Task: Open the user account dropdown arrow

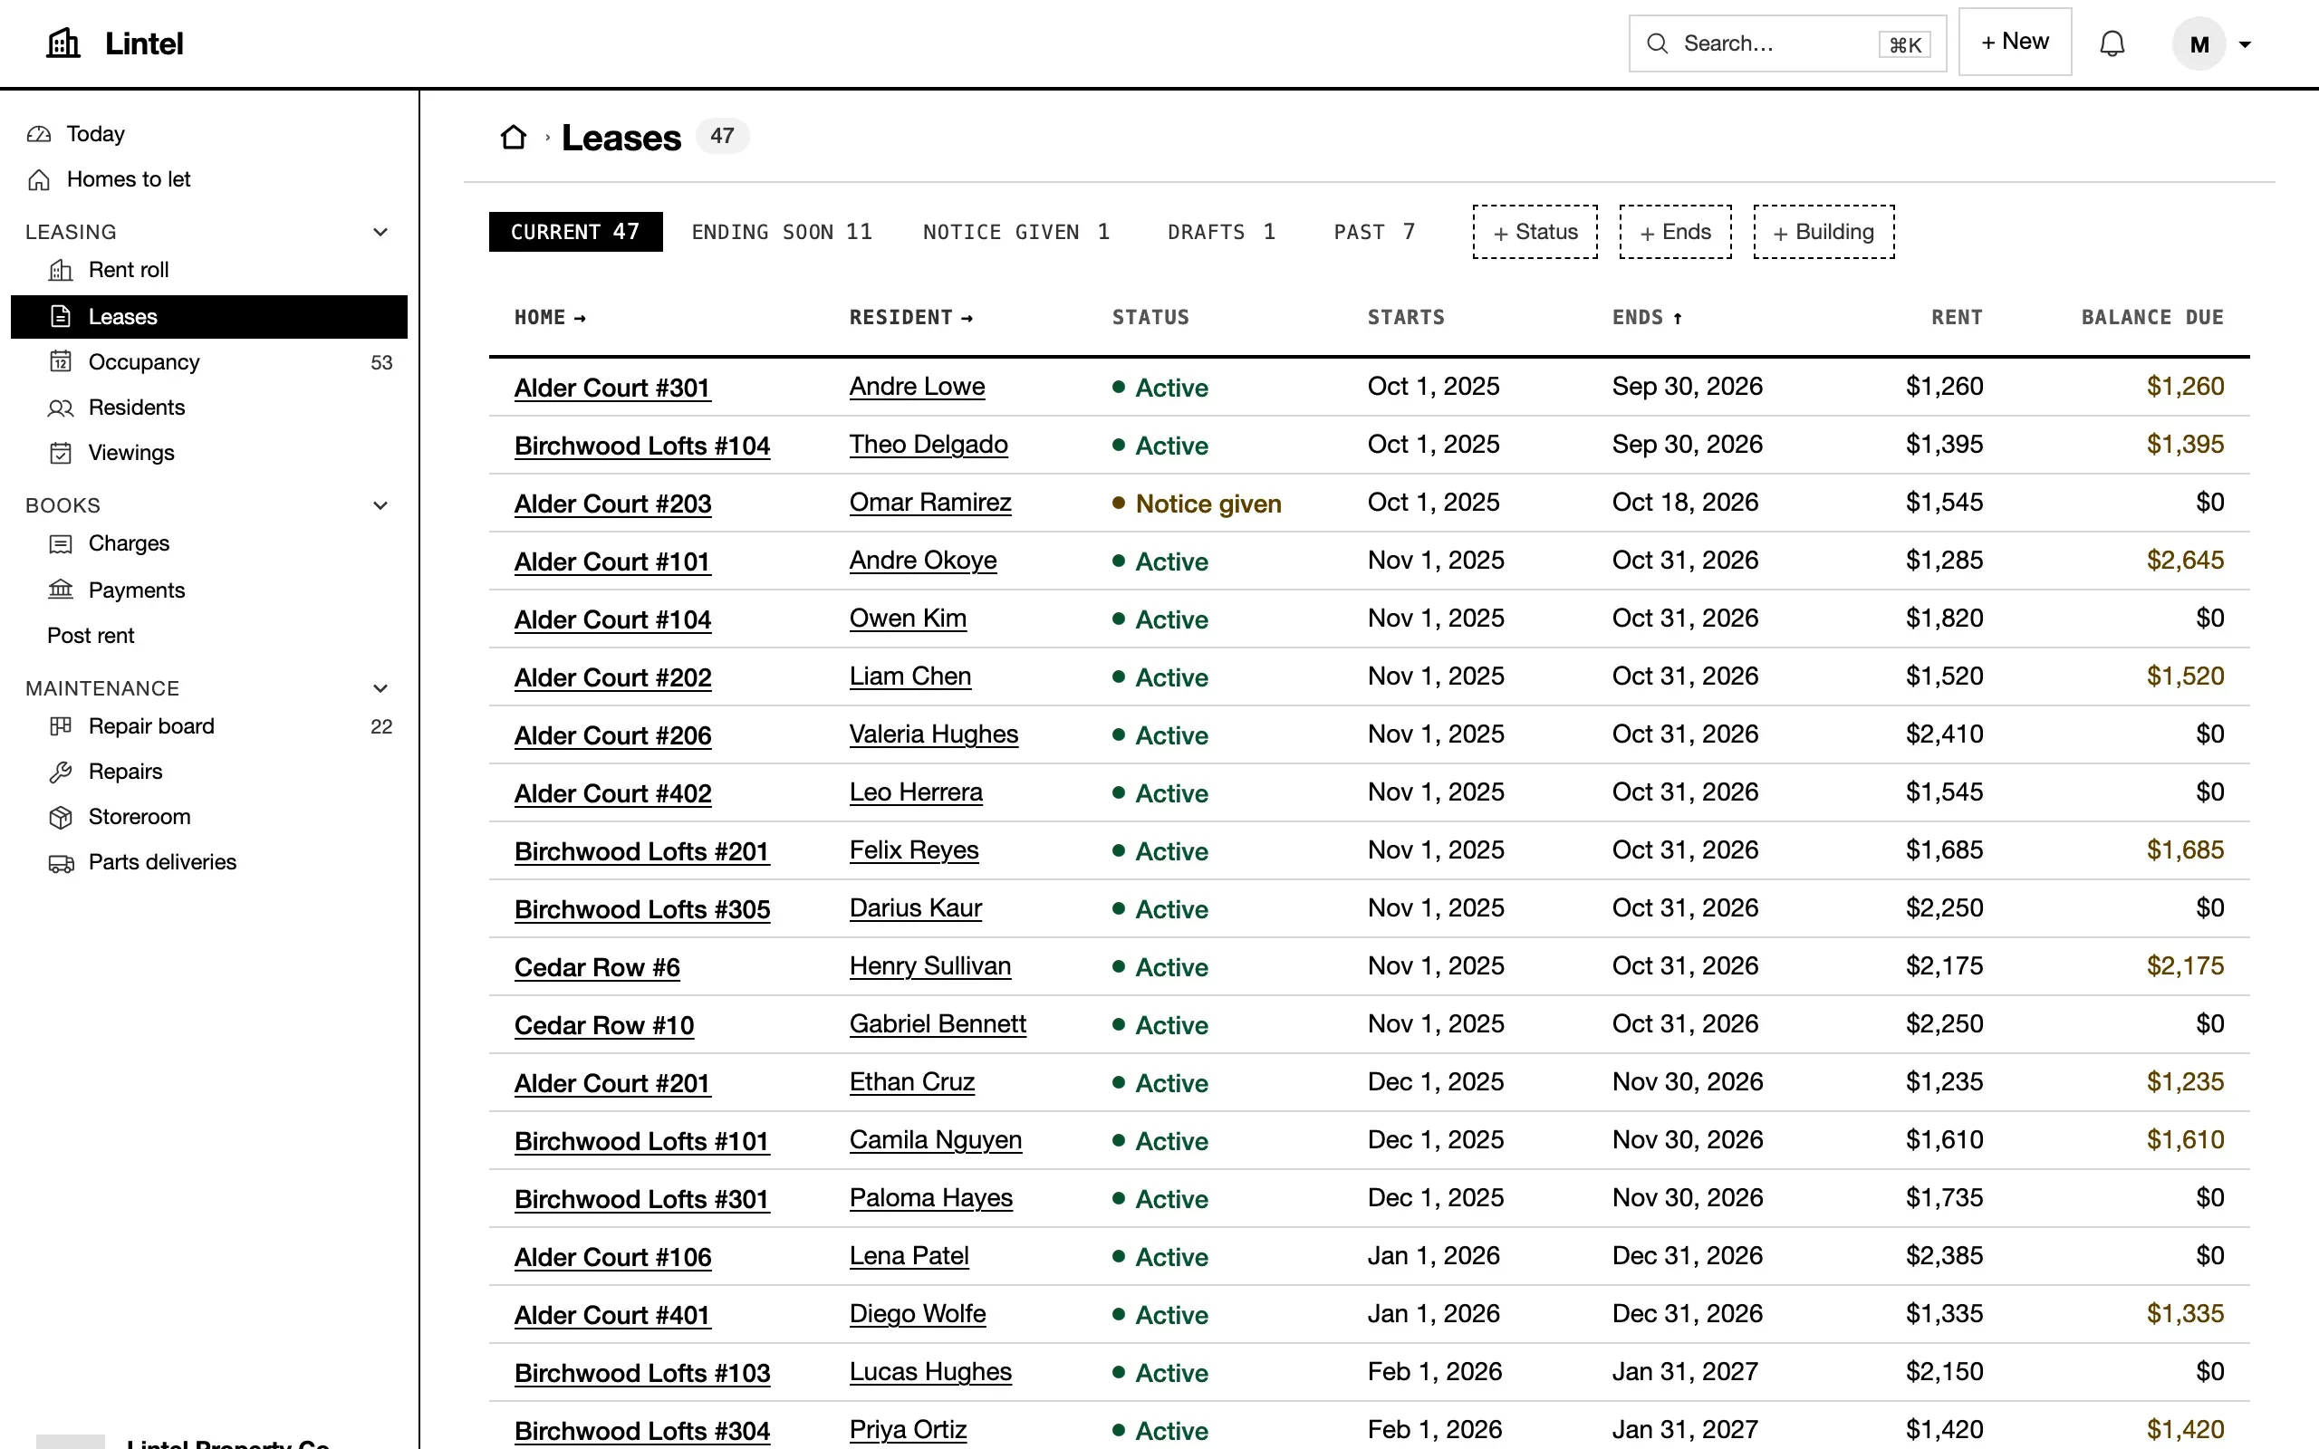Action: tap(2244, 44)
